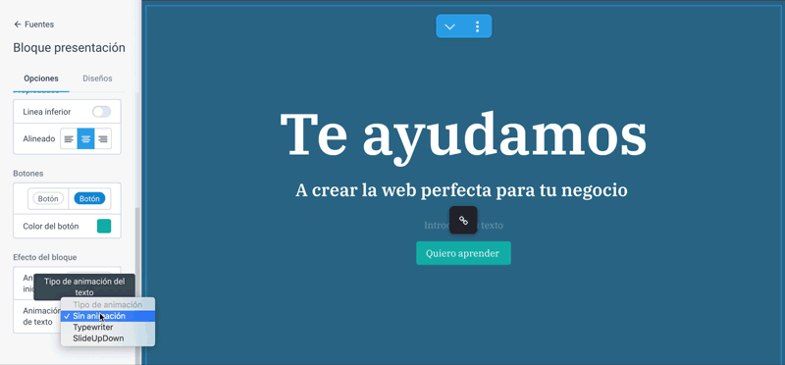This screenshot has height=365, width=785.
Task: Go back to Fuentes with arrow
Action: (x=18, y=24)
